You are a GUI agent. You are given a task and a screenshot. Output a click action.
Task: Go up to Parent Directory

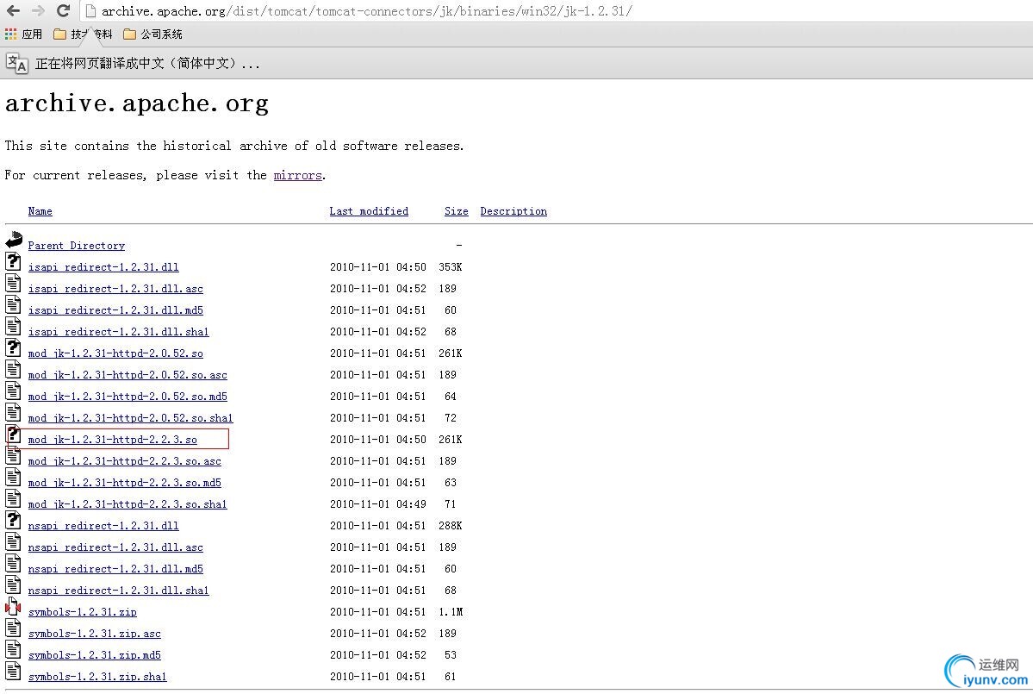coord(77,246)
